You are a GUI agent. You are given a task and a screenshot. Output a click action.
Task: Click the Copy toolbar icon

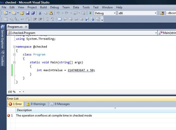click(x=45, y=13)
